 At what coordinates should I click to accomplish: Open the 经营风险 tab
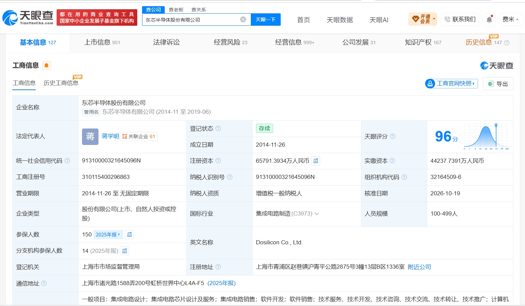(x=231, y=42)
